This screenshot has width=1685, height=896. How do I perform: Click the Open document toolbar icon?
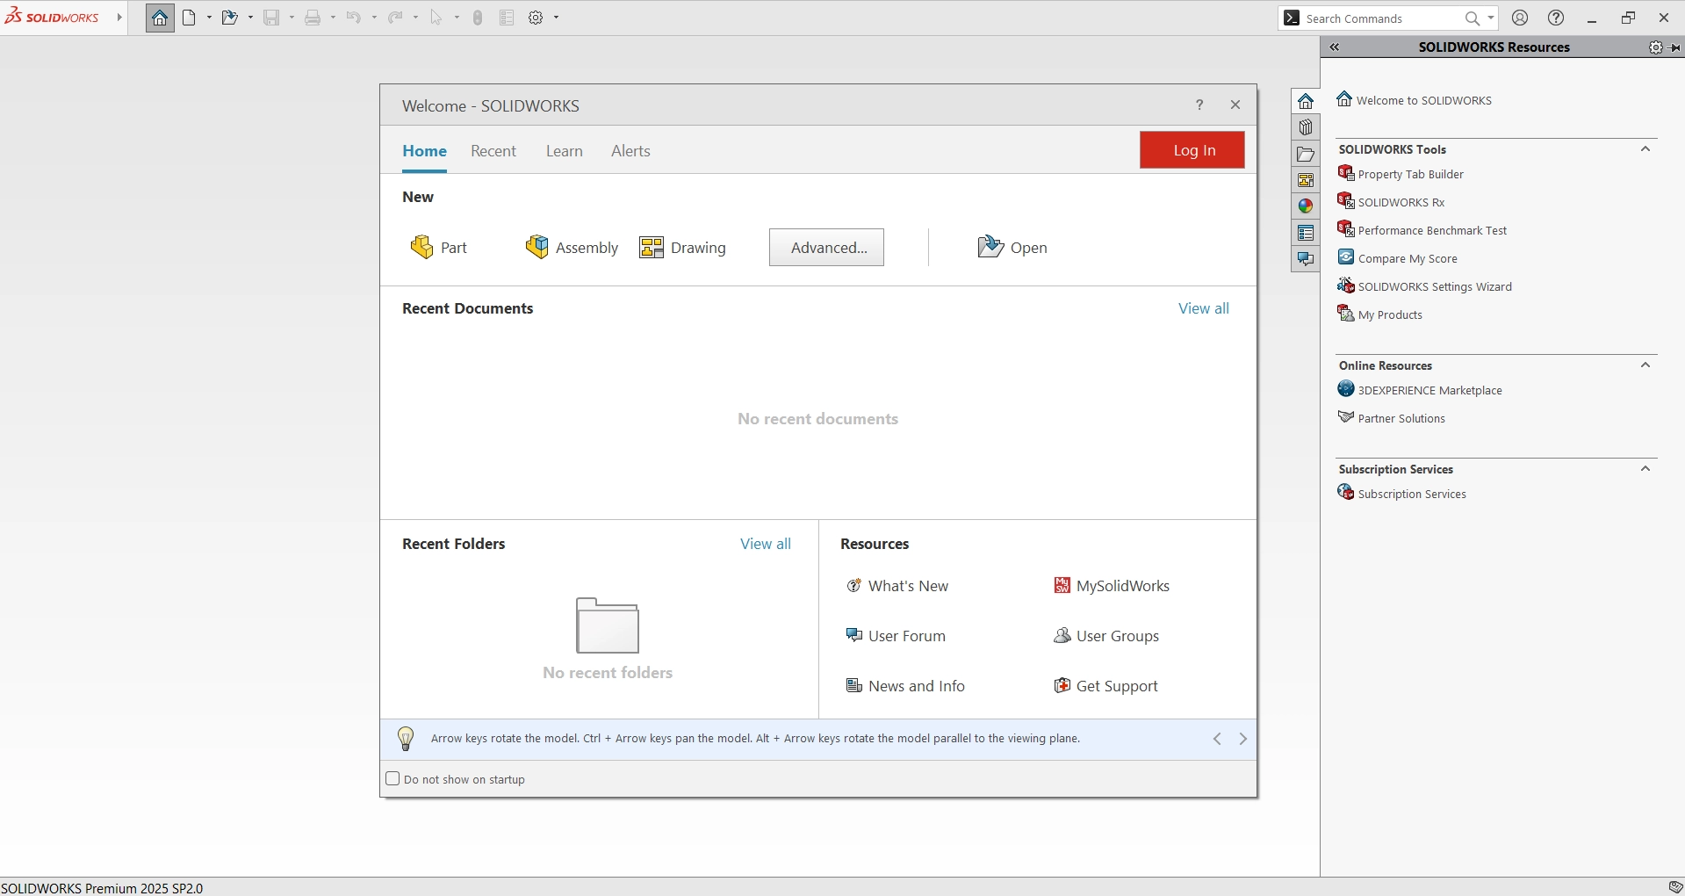click(229, 18)
